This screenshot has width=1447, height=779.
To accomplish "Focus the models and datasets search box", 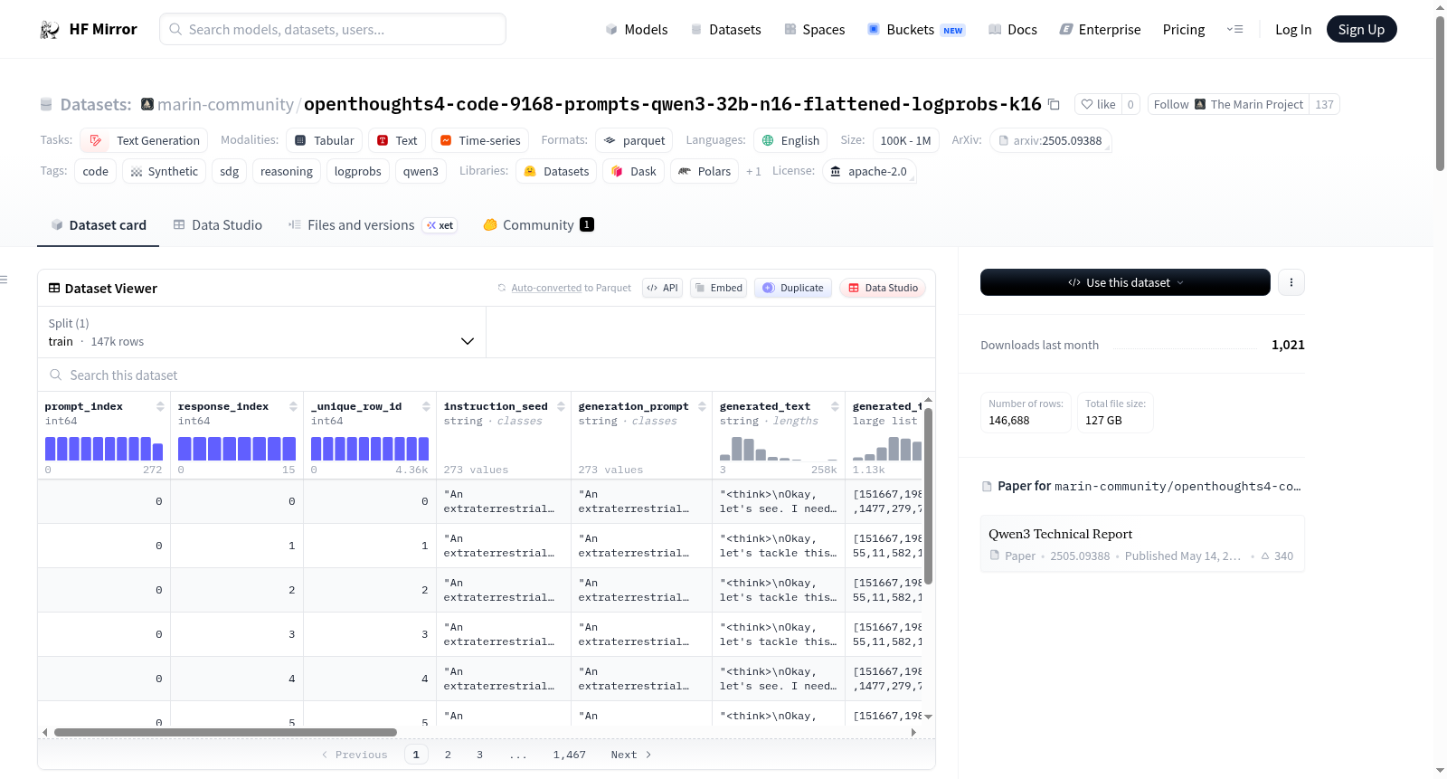I will [333, 29].
